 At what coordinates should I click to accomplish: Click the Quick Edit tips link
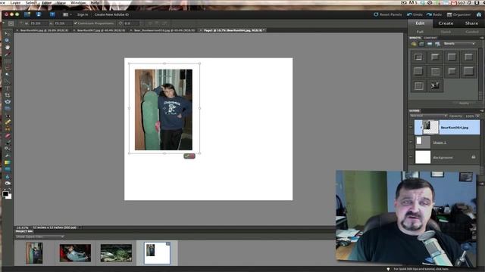[x=421, y=269]
